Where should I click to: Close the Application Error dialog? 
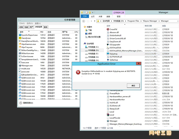[x=139, y=64]
